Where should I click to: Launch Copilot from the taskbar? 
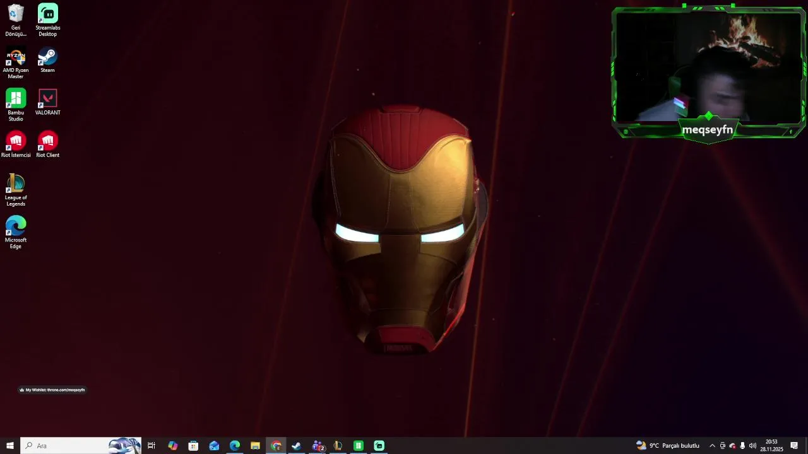click(172, 446)
